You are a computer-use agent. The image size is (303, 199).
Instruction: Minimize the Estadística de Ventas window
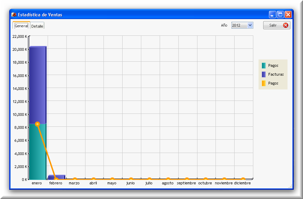(x=272, y=15)
